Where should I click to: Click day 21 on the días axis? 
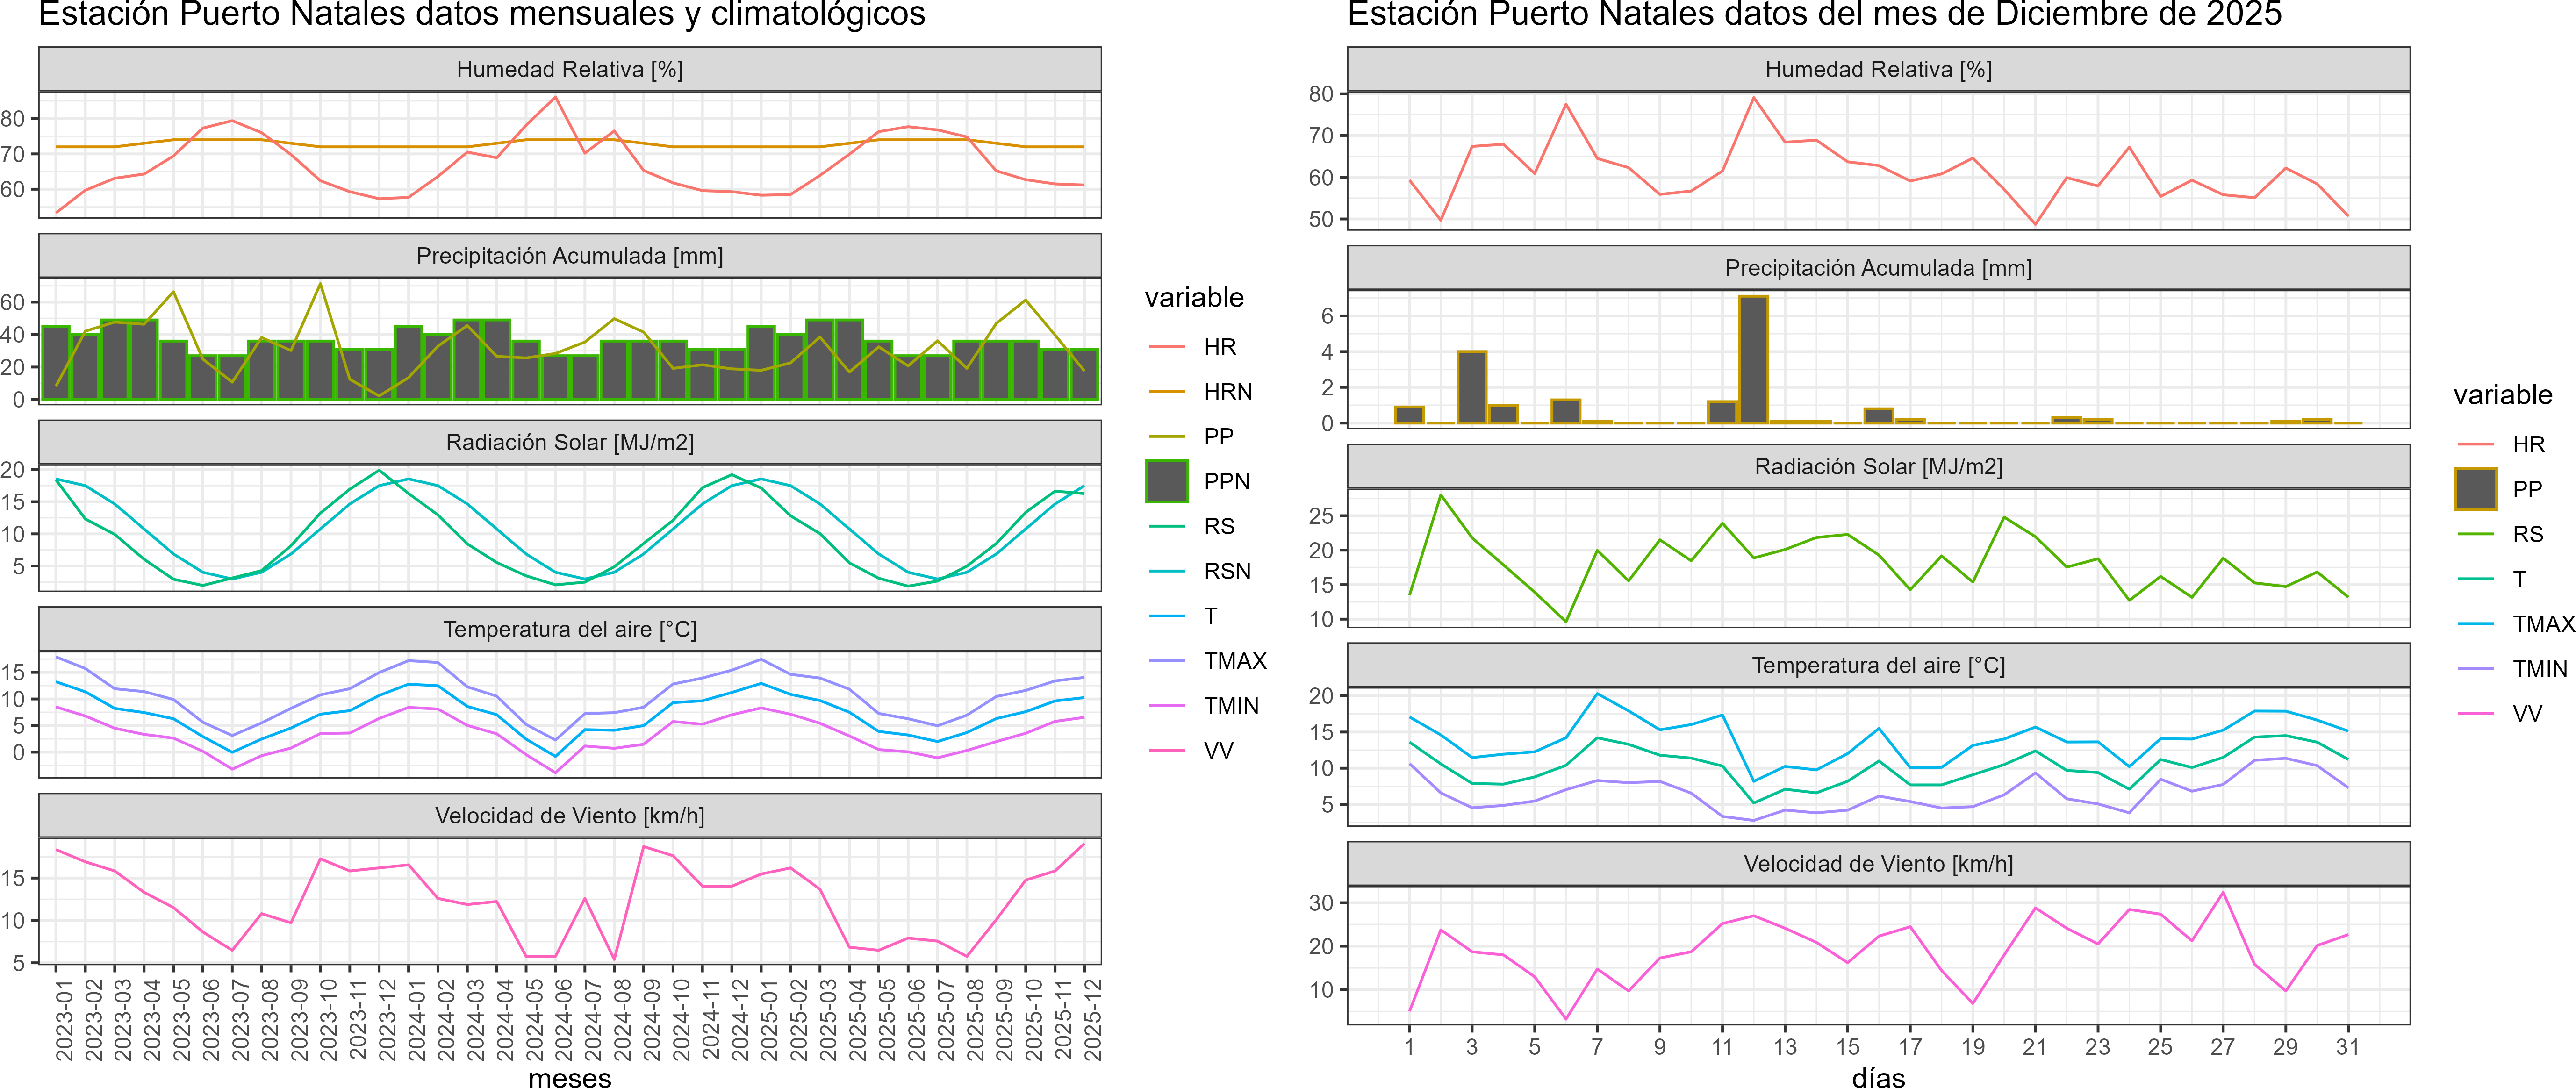click(x=2034, y=1047)
